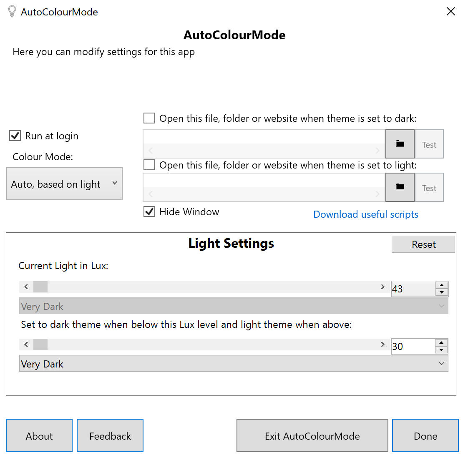Uncheck the Hide Window checkbox
Image resolution: width=463 pixels, height=458 pixels.
149,212
